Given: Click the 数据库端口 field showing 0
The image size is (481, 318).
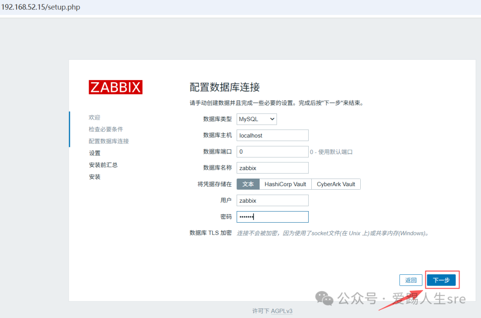Looking at the screenshot, I should [x=272, y=151].
